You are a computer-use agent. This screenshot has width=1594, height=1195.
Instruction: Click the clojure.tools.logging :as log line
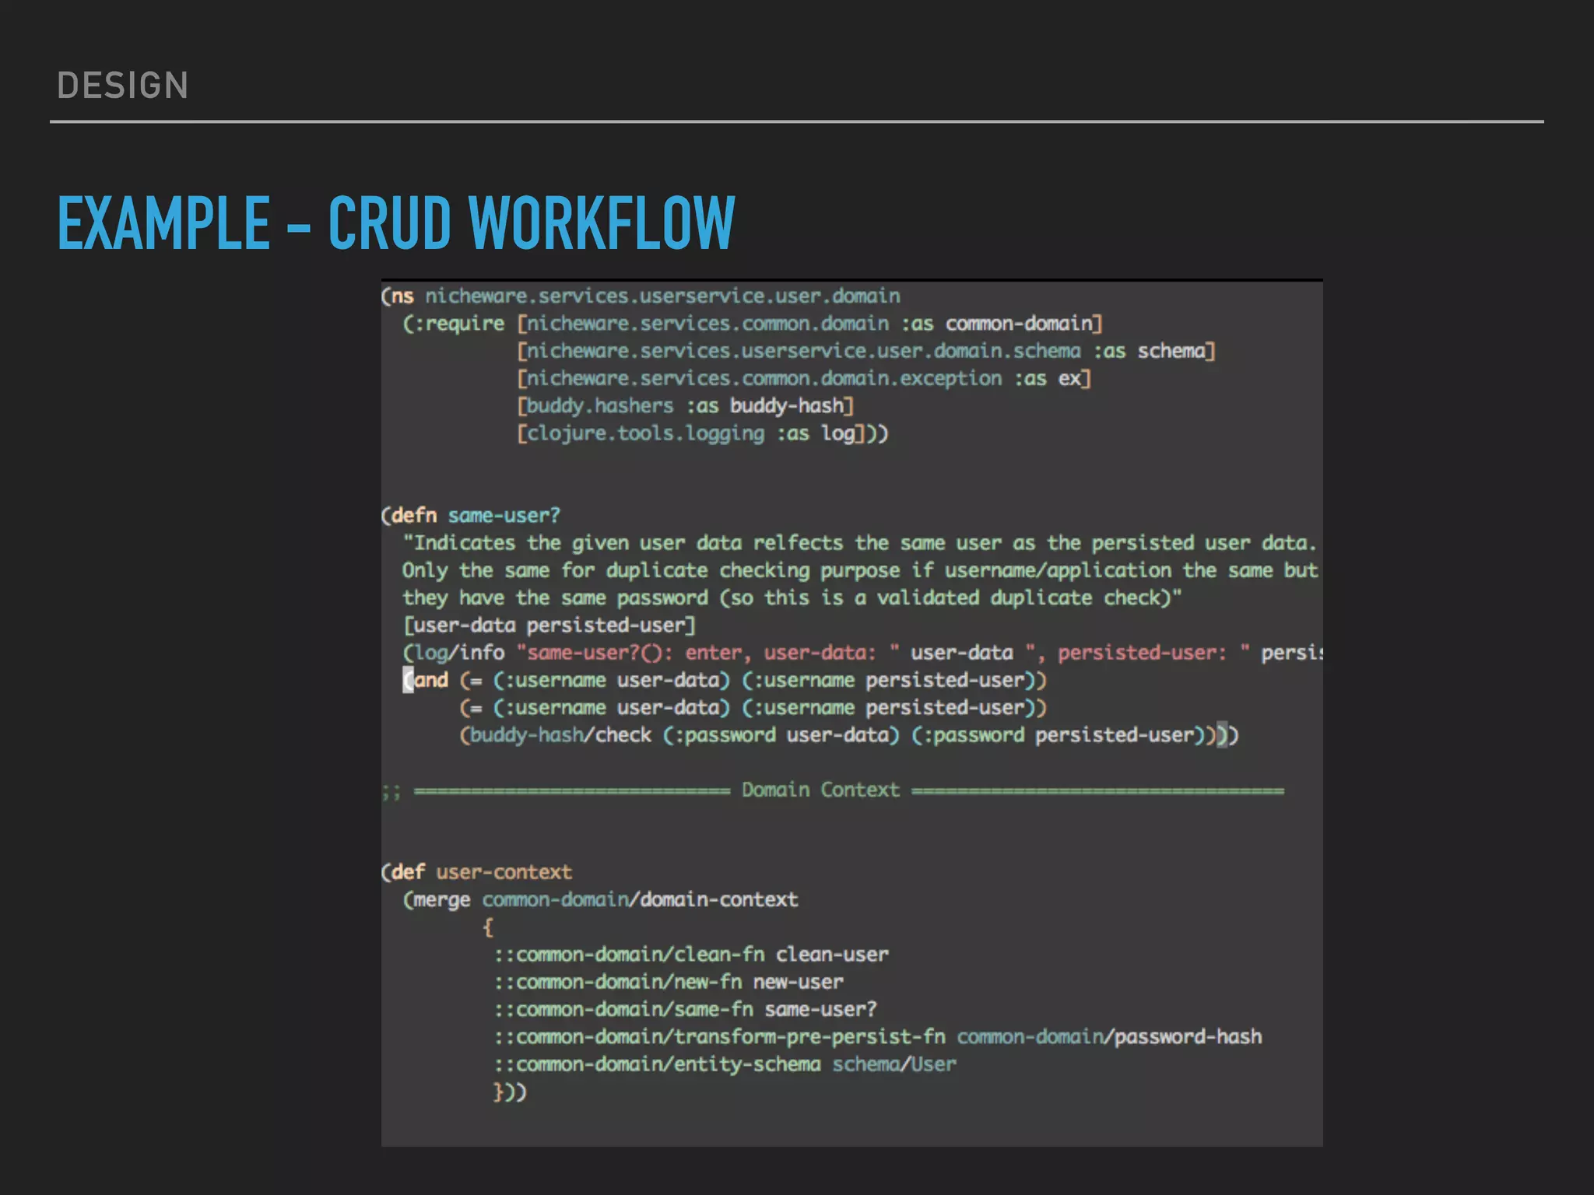pos(702,433)
